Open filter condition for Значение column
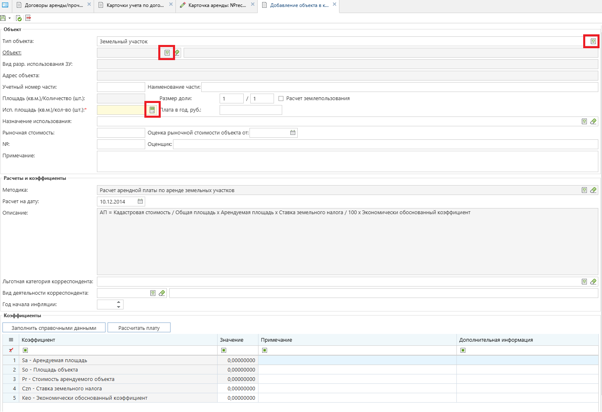The image size is (602, 412). pyautogui.click(x=224, y=350)
